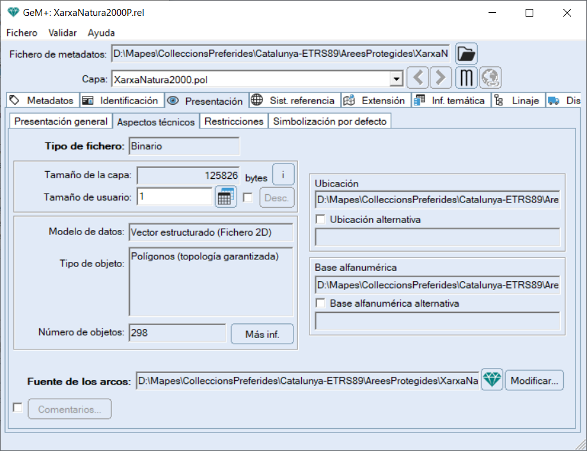
Task: Open metadata file with folder icon
Action: [x=466, y=54]
